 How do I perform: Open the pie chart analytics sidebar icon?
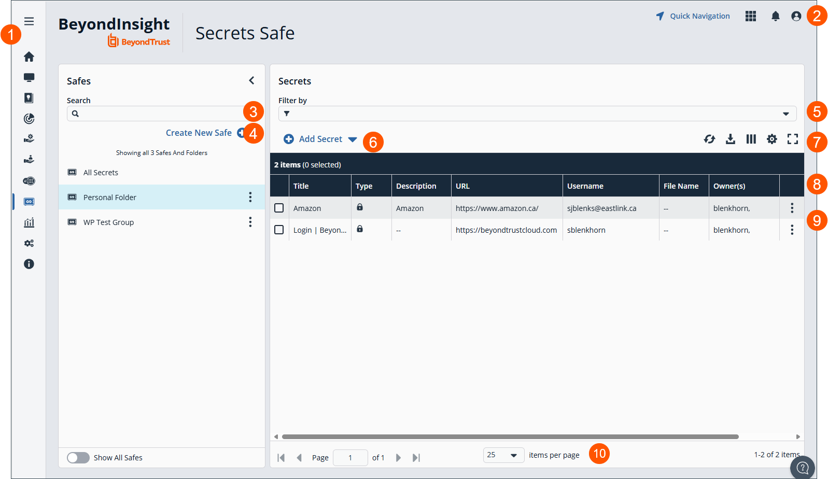[29, 119]
